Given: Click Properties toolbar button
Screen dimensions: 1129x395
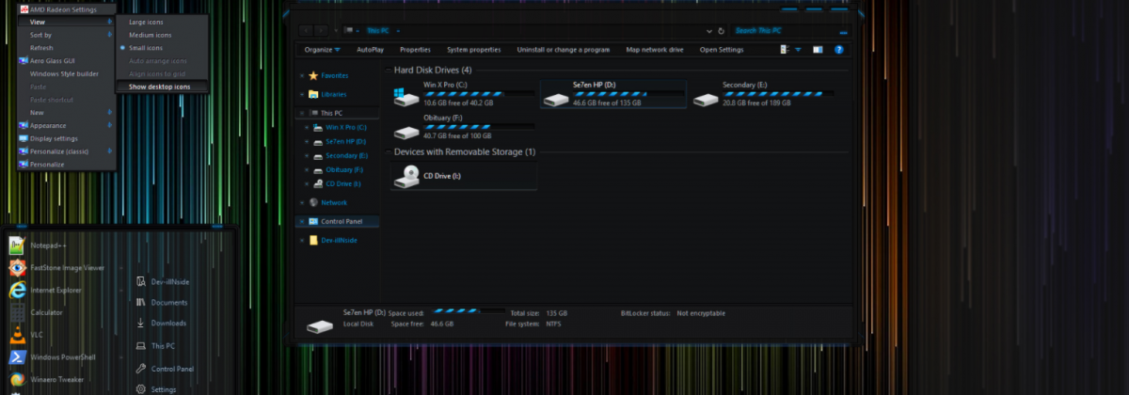Looking at the screenshot, I should click(x=415, y=49).
